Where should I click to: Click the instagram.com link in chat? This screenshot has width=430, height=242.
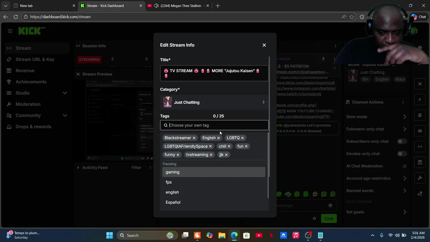306,88
